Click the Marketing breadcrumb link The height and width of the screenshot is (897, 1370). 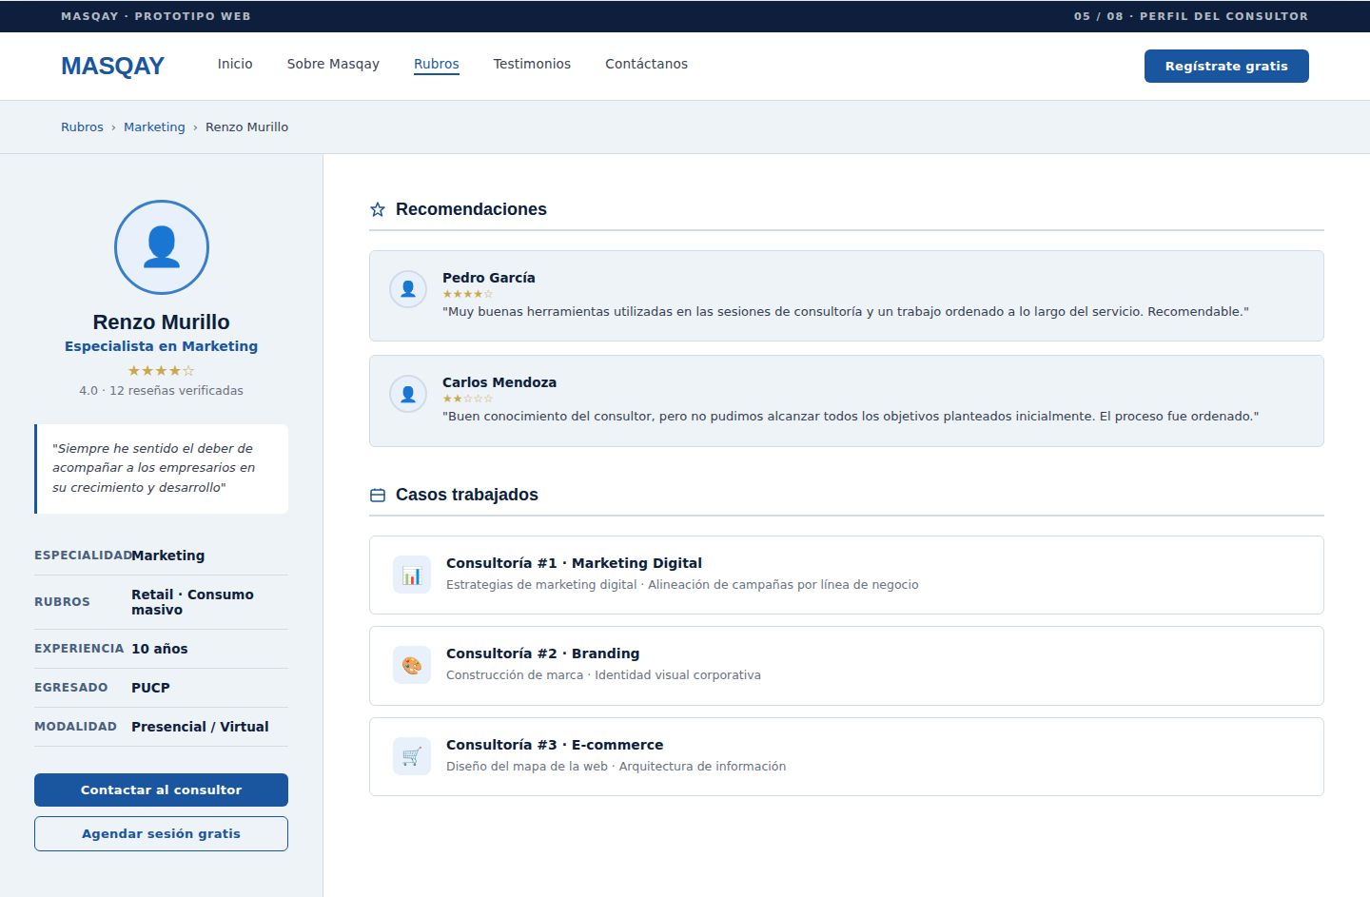pyautogui.click(x=154, y=127)
